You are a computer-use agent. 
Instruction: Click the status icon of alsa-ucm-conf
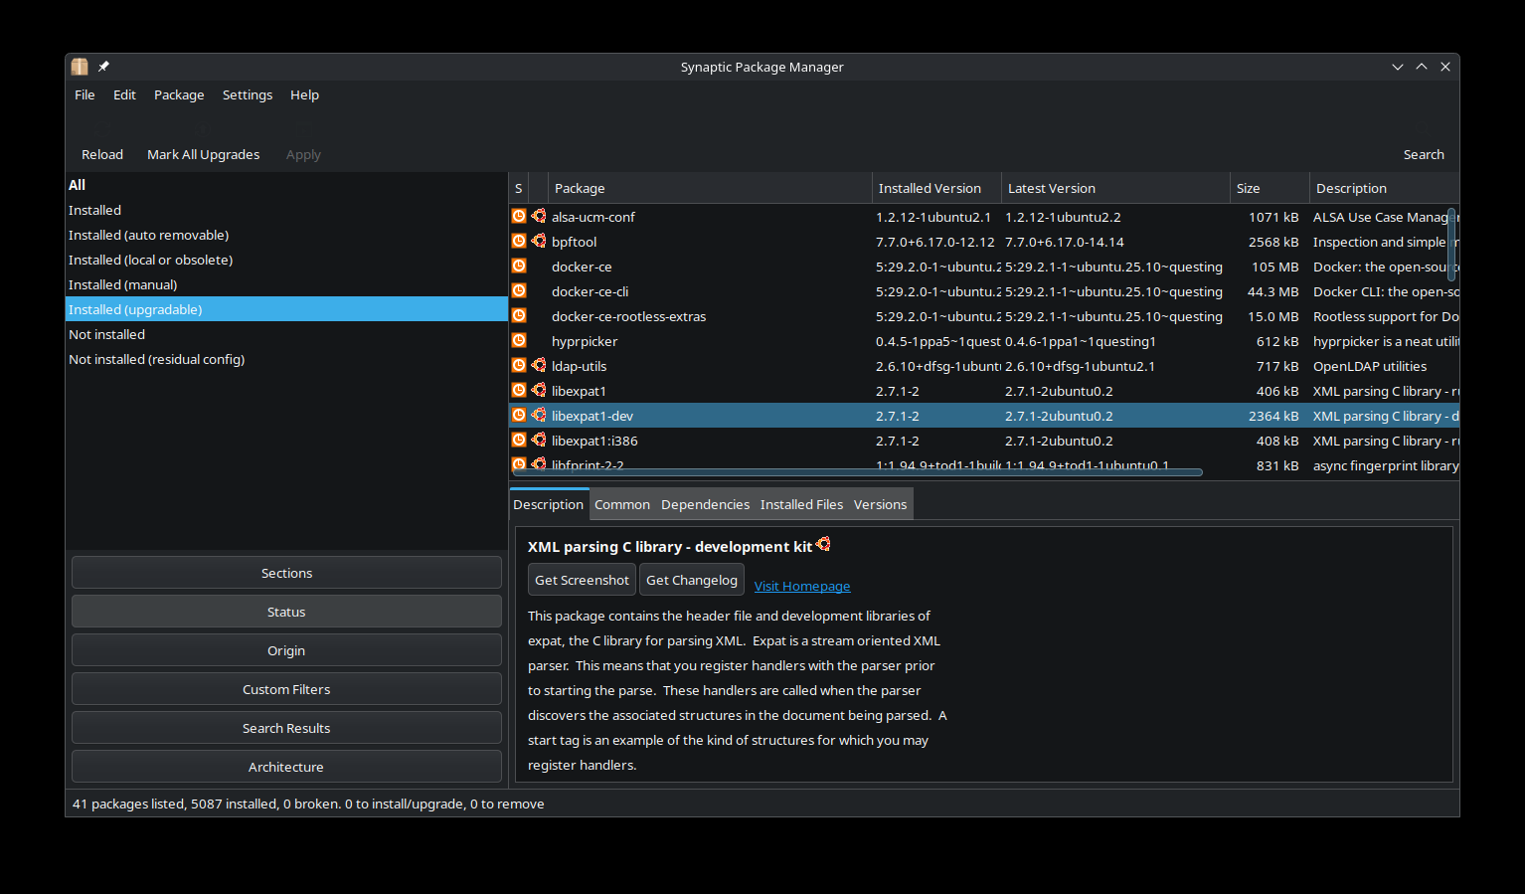519,217
